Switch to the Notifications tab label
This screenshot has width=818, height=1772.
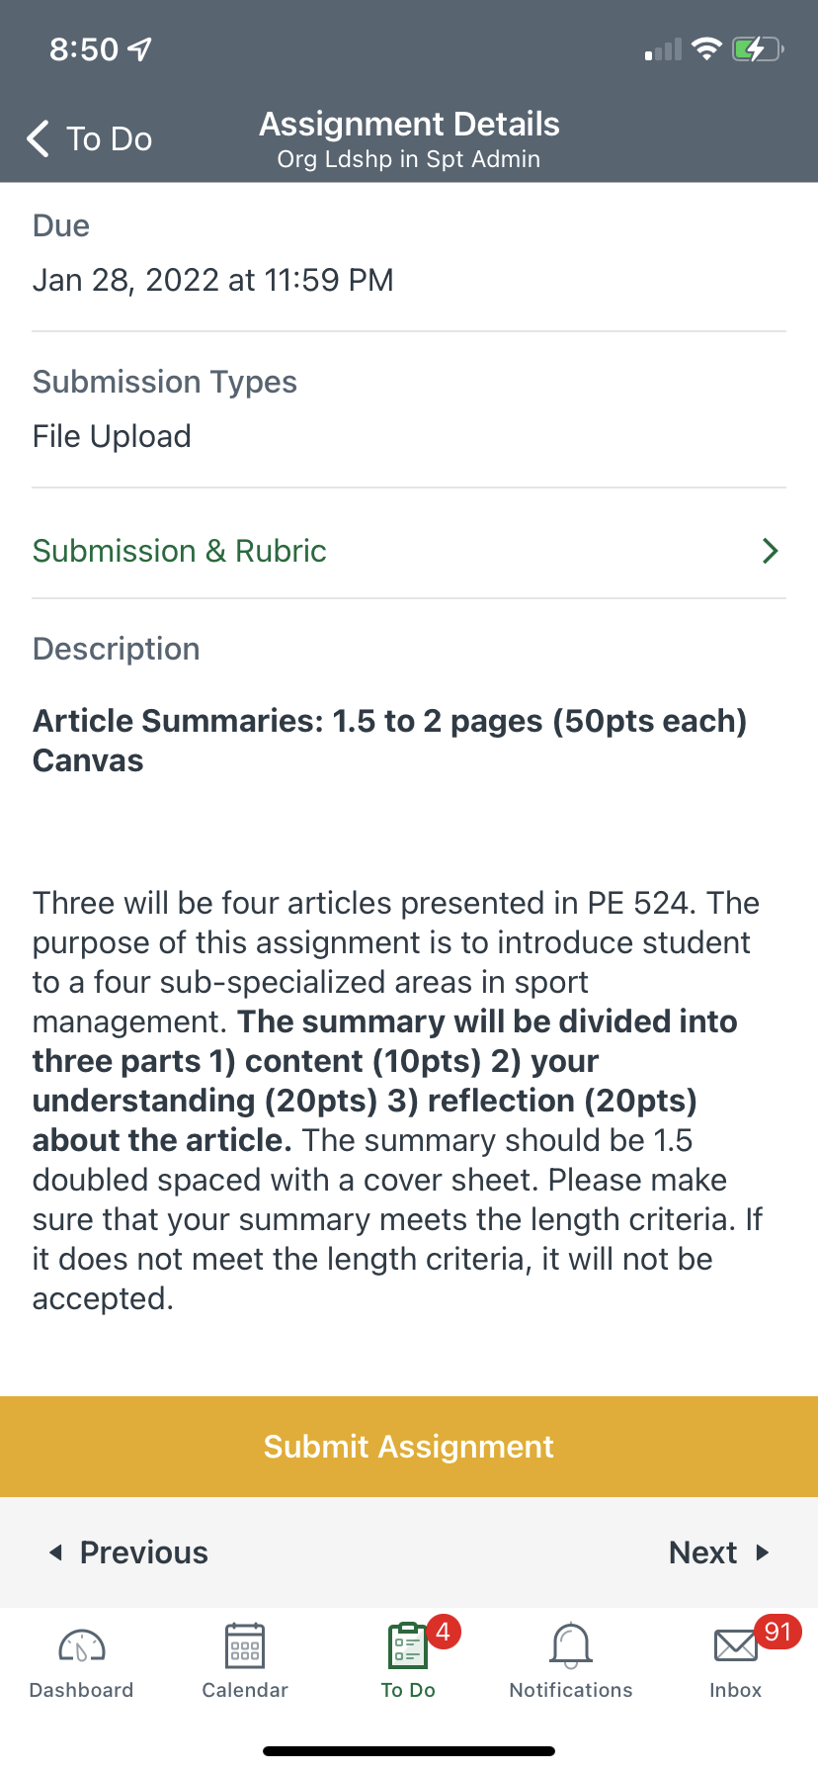[x=571, y=1690]
